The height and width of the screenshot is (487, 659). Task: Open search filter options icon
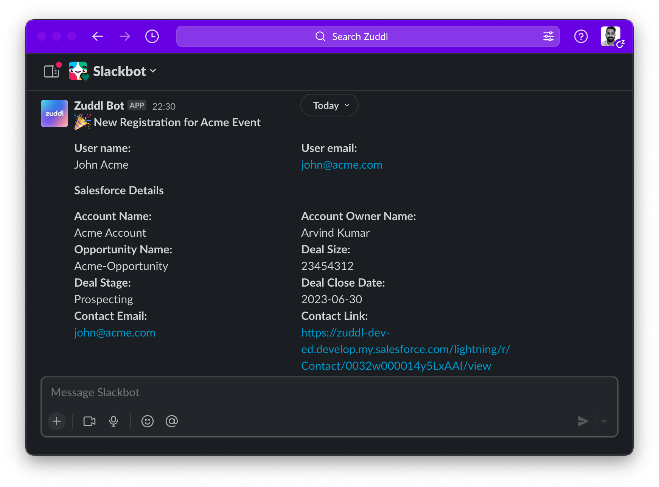pyautogui.click(x=548, y=36)
